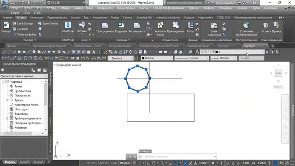Expand the Импорт panel flyout
This screenshot has height=166, width=295.
coord(29,40)
